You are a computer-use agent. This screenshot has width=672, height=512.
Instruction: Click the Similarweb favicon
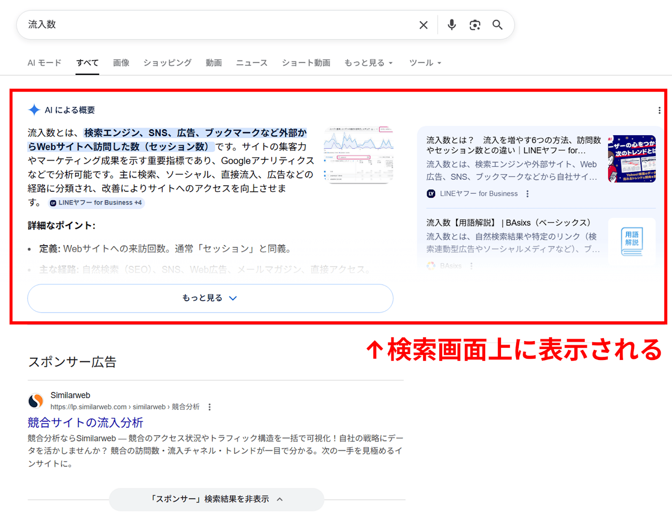[36, 400]
